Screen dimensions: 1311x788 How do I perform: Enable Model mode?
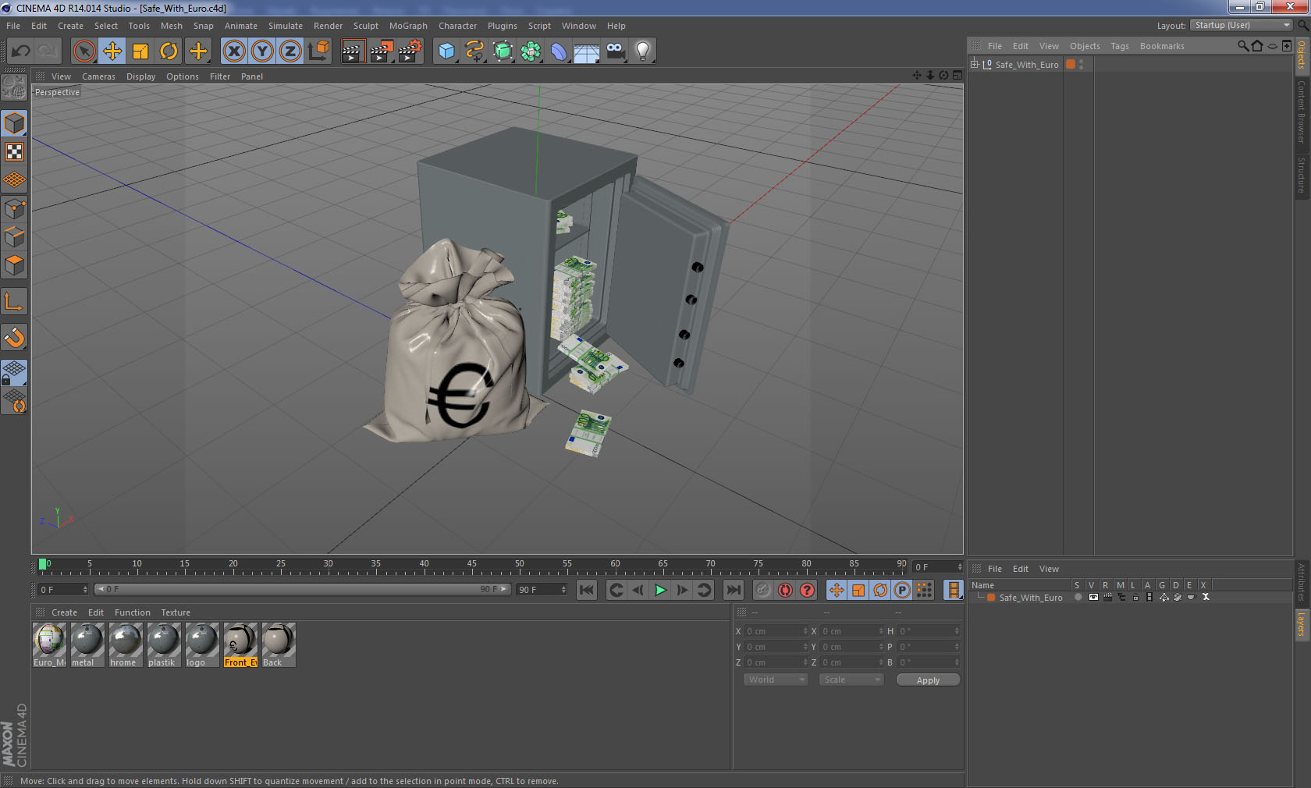point(14,123)
